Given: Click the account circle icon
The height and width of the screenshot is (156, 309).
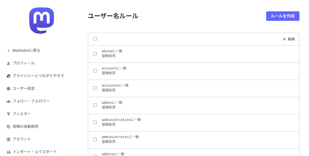Looking at the screenshot, I should pos(8,139).
